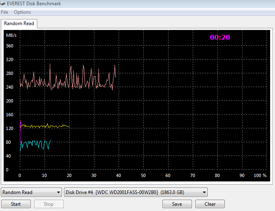This screenshot has height=211, width=275.
Task: Click the yellow benchmark curve on graph
Action: pyautogui.click(x=46, y=126)
